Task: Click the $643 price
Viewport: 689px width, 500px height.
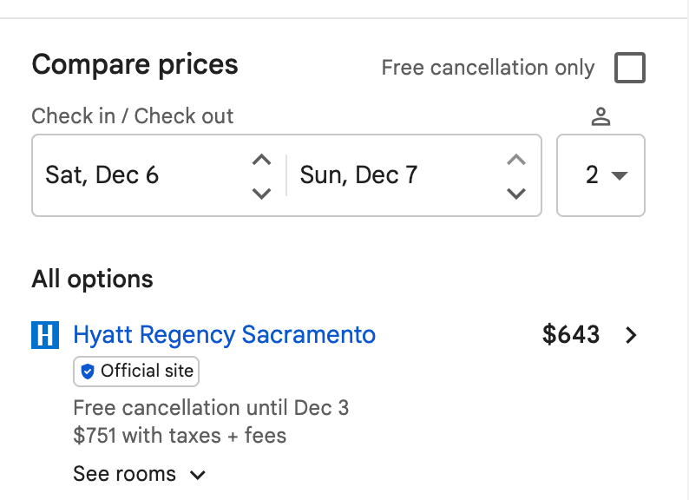Action: click(x=571, y=335)
